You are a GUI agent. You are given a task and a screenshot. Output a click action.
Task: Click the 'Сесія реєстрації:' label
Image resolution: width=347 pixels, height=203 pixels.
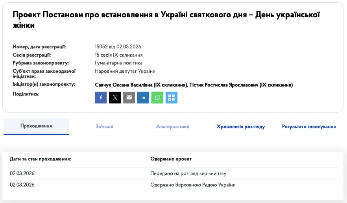click(31, 55)
